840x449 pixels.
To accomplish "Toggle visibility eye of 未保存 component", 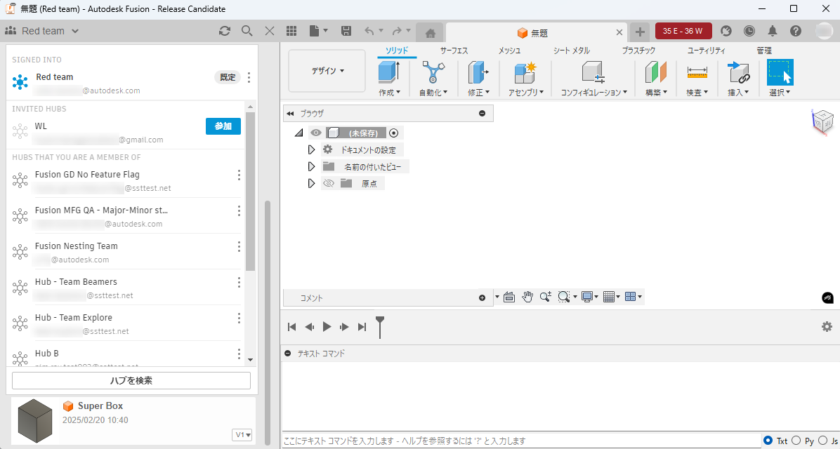I will (316, 133).
